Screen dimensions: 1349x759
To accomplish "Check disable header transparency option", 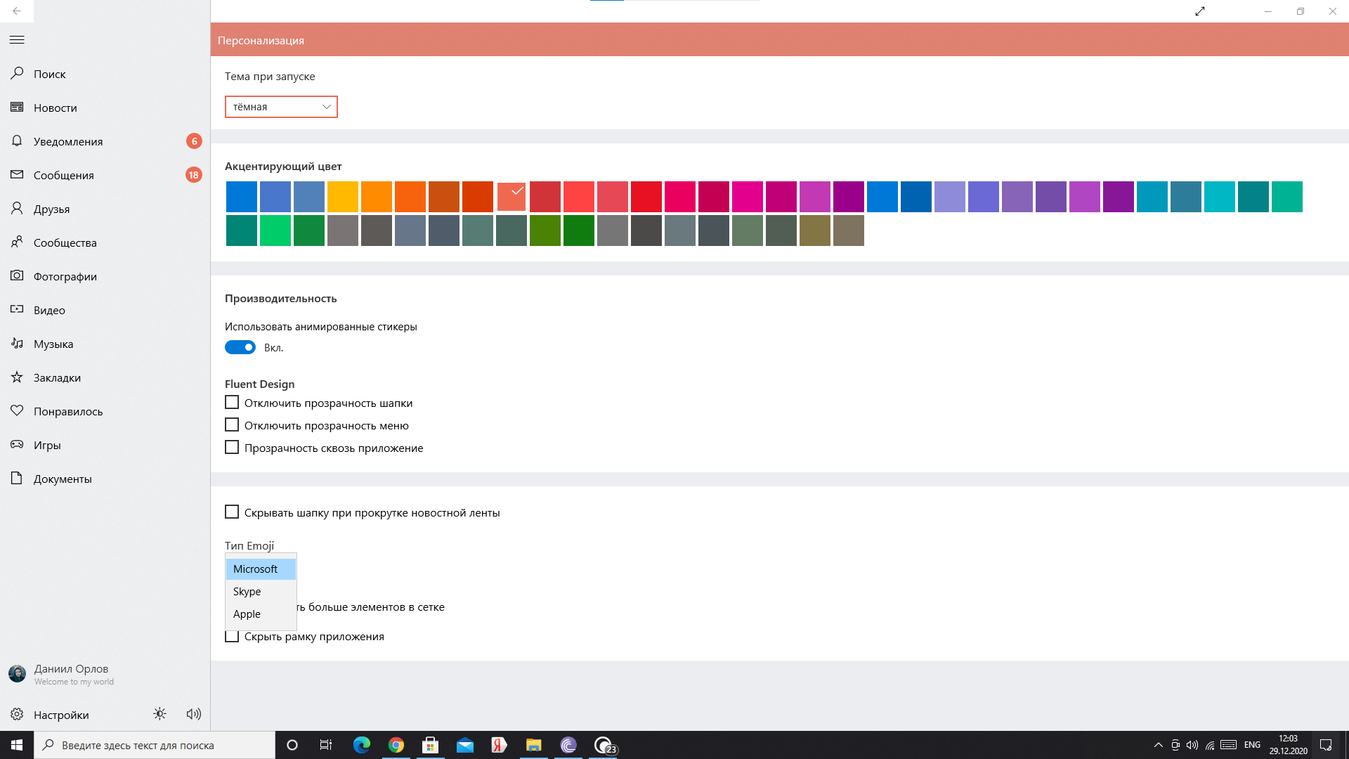I will pos(232,403).
